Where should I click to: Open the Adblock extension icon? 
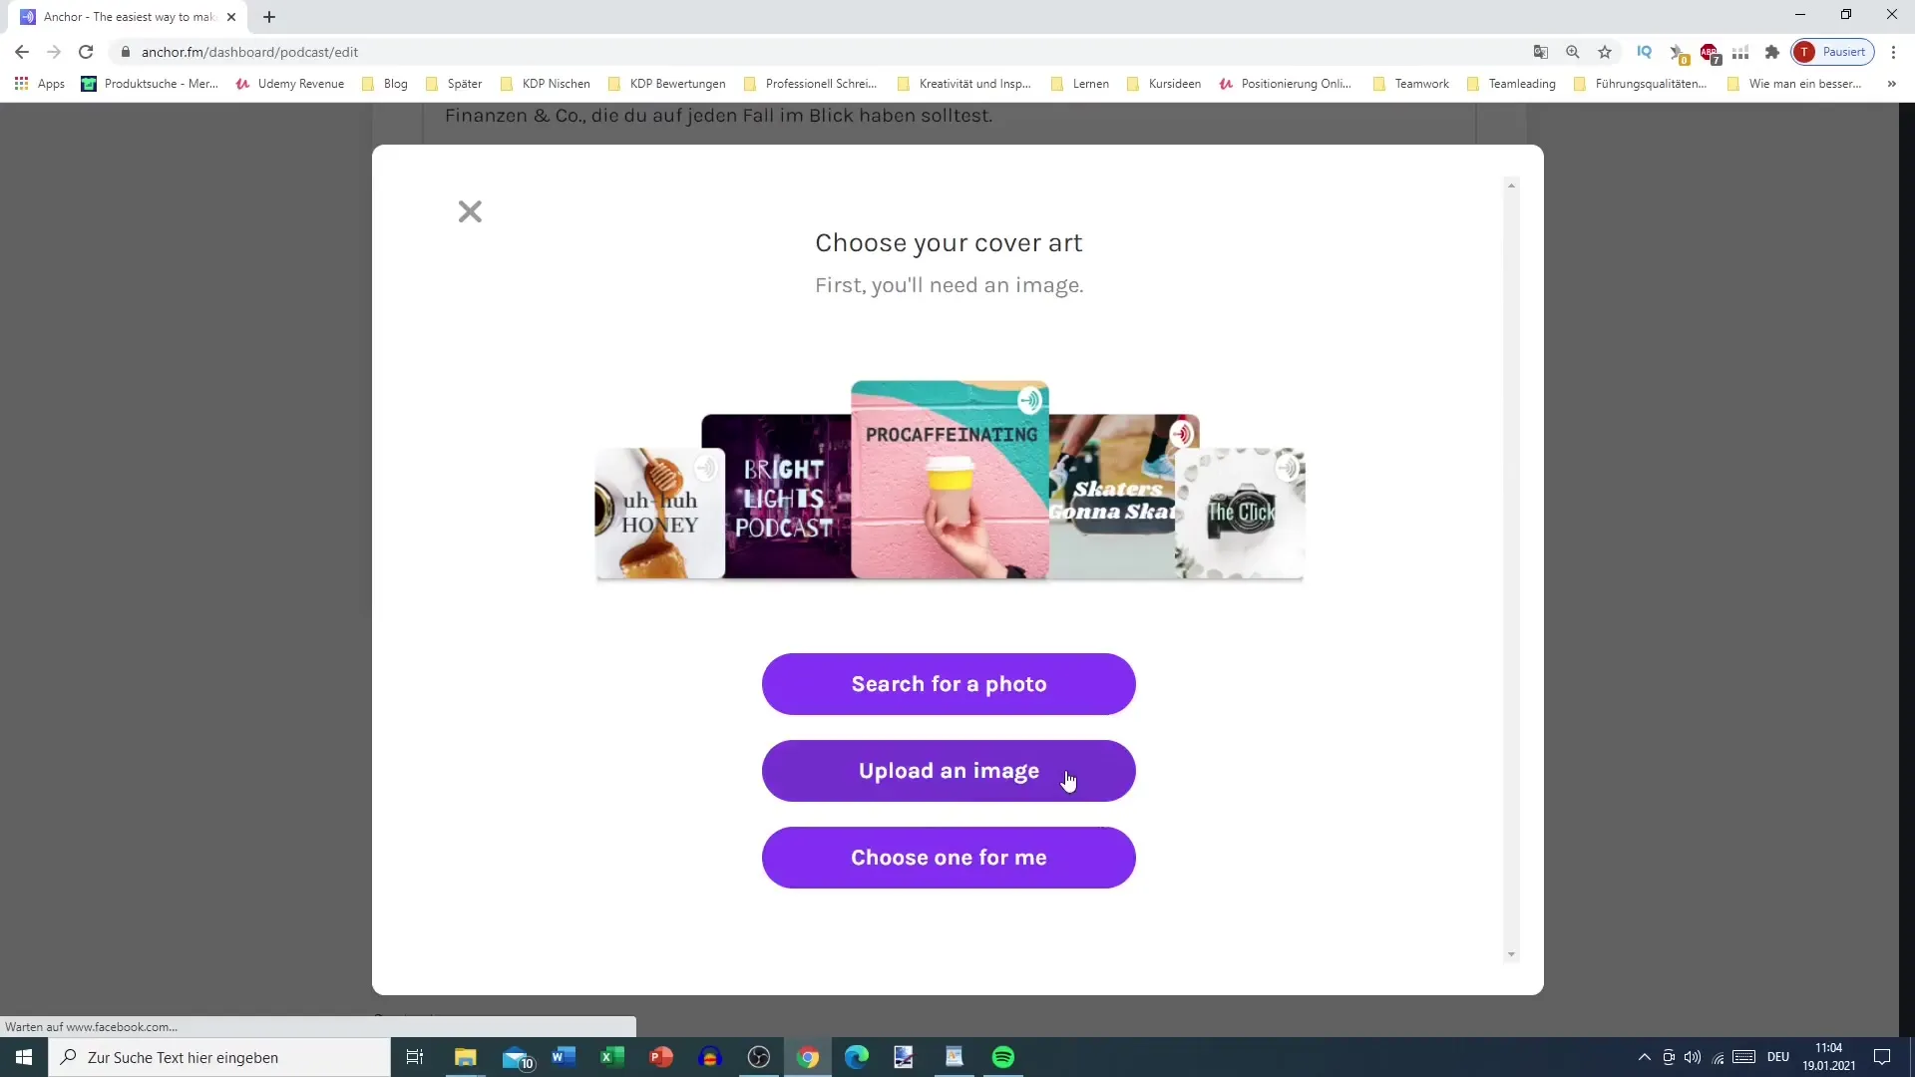pos(1710,52)
